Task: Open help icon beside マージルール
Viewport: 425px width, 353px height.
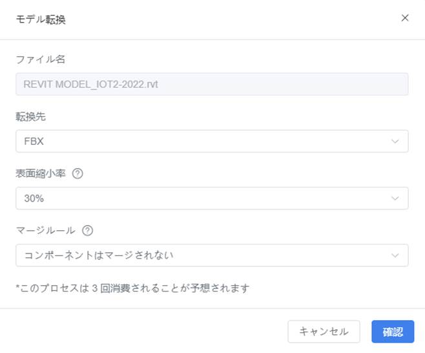Action: point(88,231)
